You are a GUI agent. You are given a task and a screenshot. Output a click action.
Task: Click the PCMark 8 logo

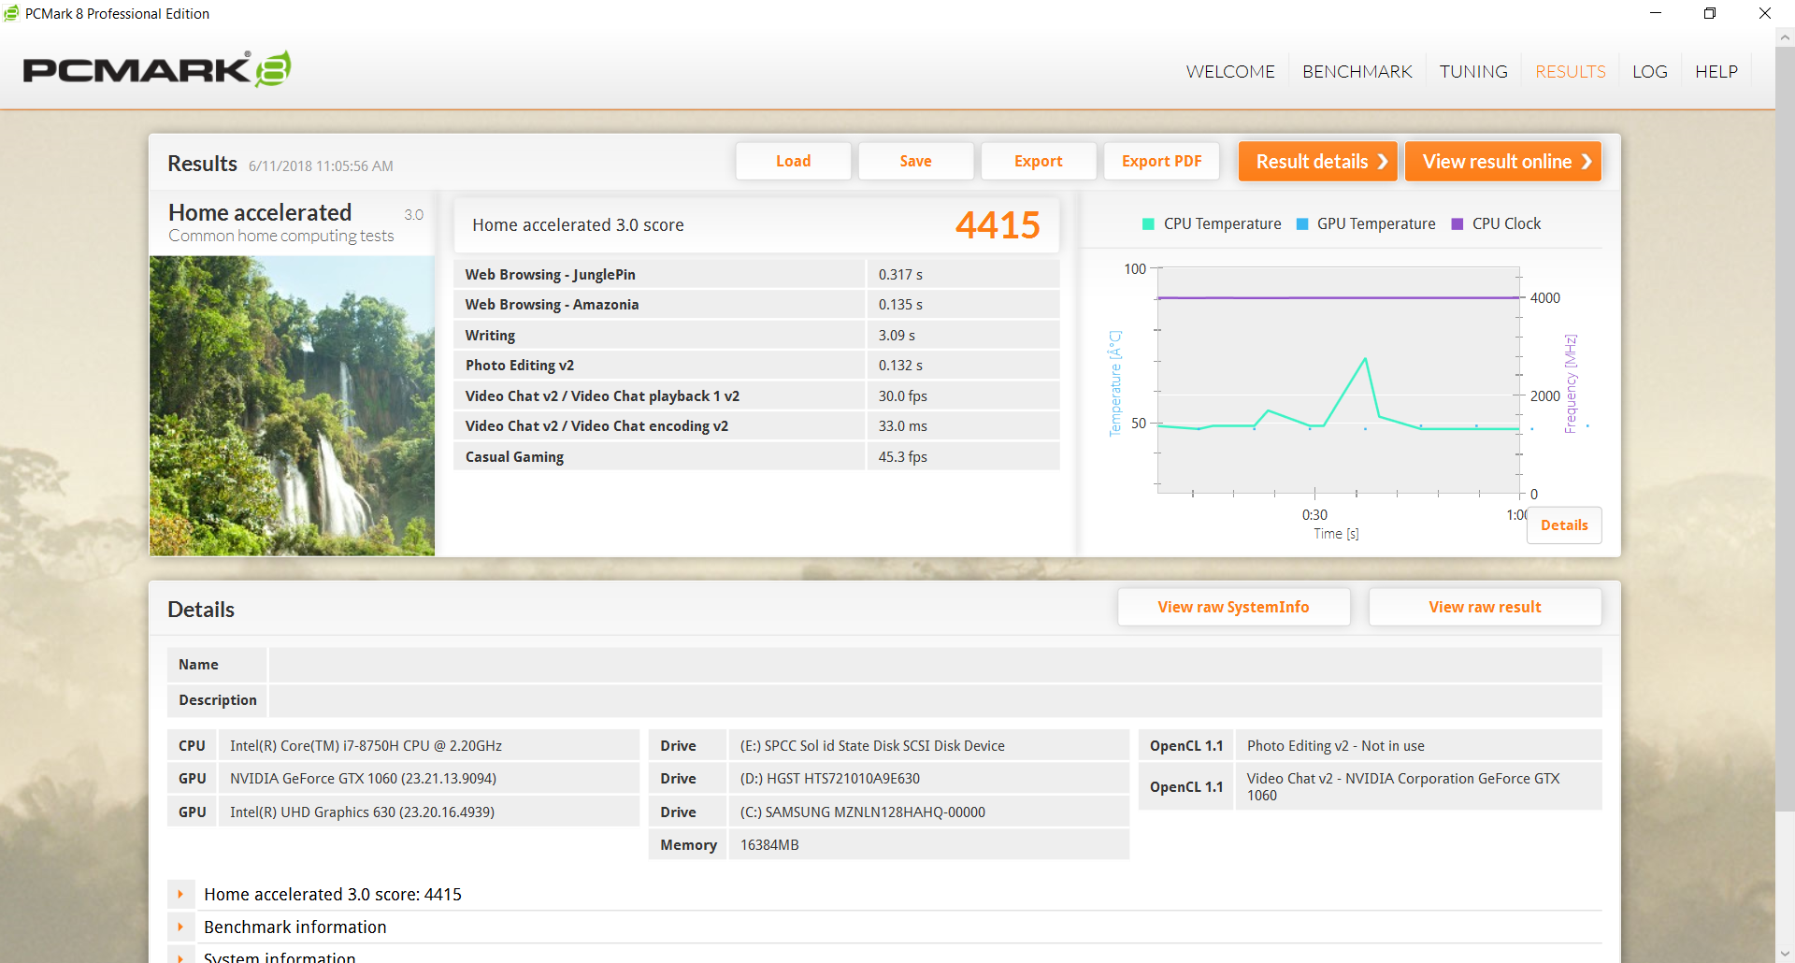click(x=157, y=69)
